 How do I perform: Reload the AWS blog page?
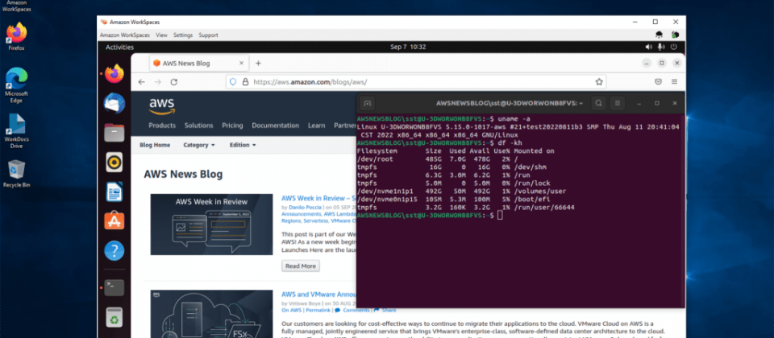pyautogui.click(x=174, y=82)
